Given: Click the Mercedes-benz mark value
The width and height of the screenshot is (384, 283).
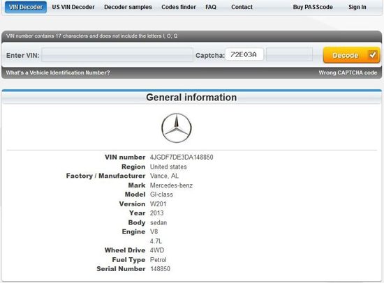Looking at the screenshot, I should click(171, 185).
